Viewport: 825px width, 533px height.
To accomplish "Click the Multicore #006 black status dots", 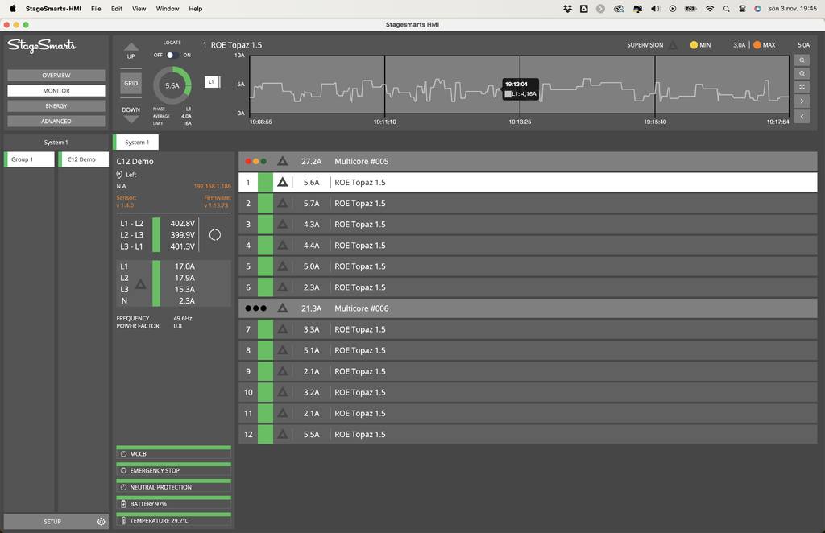I will 255,308.
